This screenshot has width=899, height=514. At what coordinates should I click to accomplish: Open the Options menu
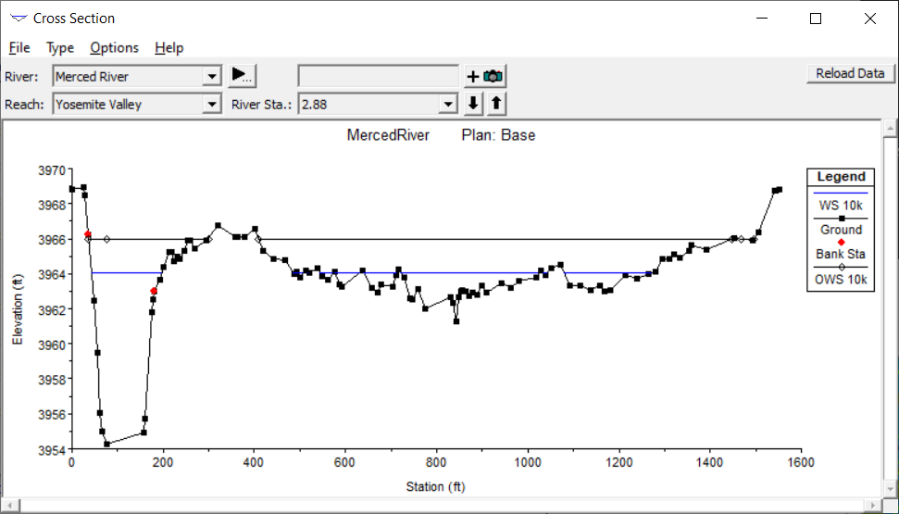coord(114,48)
